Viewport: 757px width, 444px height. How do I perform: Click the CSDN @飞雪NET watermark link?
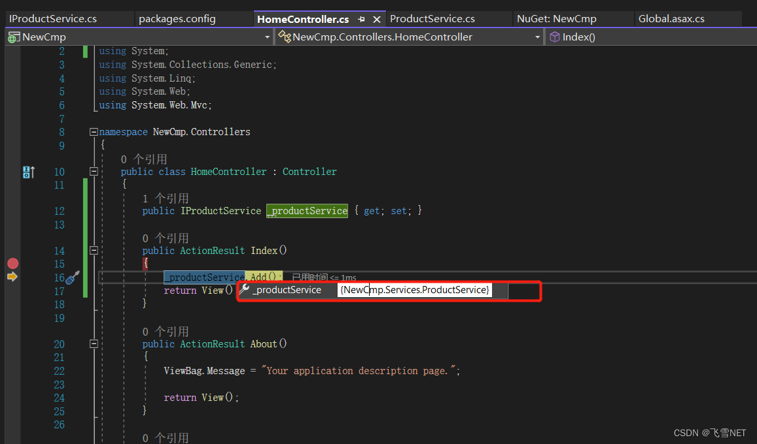coord(710,432)
